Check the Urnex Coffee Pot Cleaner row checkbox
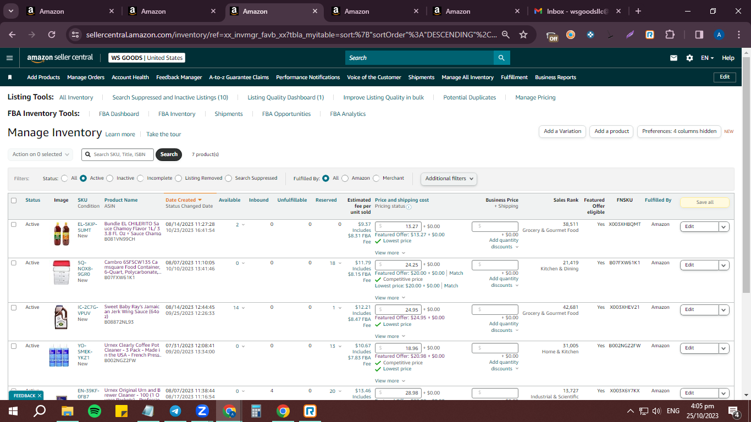This screenshot has width=751, height=422. [14, 346]
